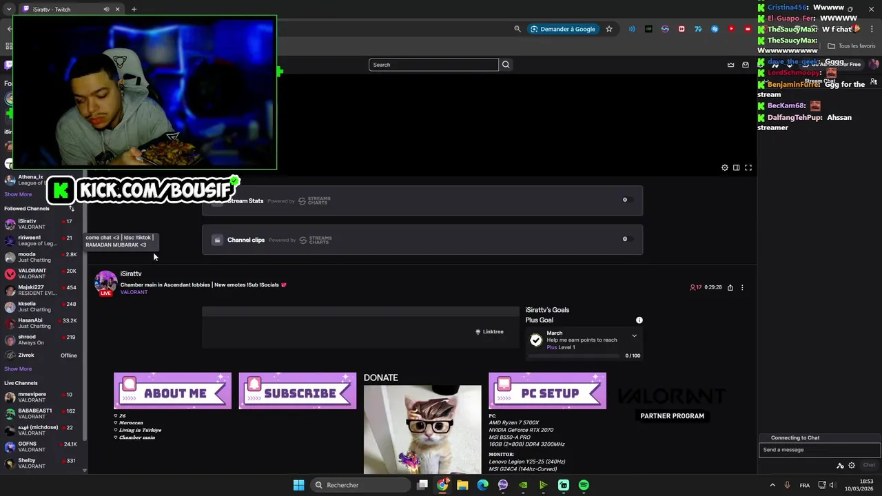Mute the iSirattv browser tab
Image resolution: width=882 pixels, height=496 pixels.
pyautogui.click(x=106, y=9)
